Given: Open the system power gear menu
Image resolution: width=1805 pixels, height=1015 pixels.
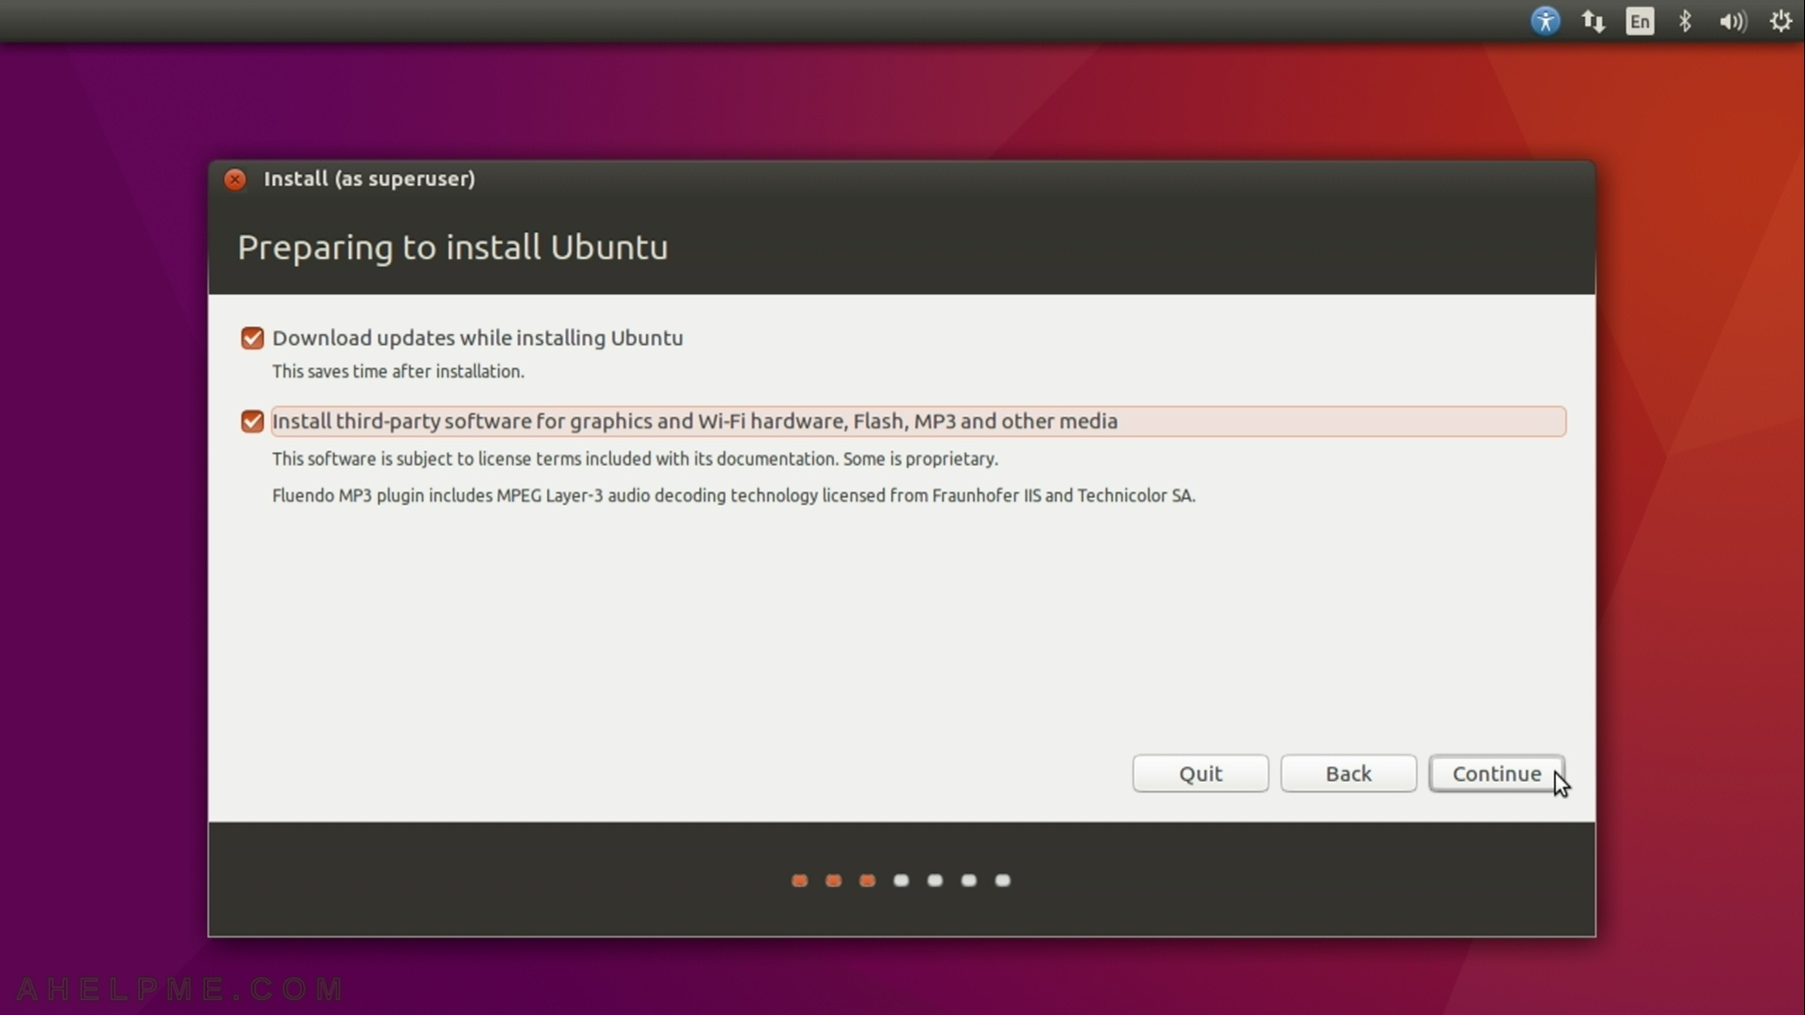Looking at the screenshot, I should (x=1781, y=21).
